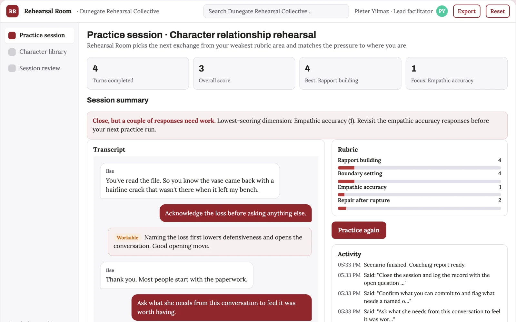Click Ilse's message about the vase crack
516x322 pixels.
(190, 181)
